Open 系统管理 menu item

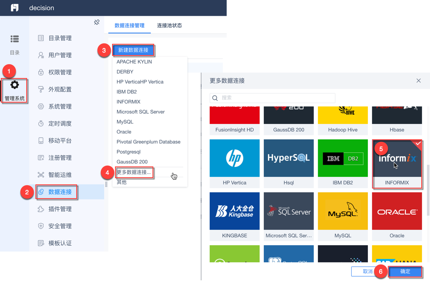60,106
